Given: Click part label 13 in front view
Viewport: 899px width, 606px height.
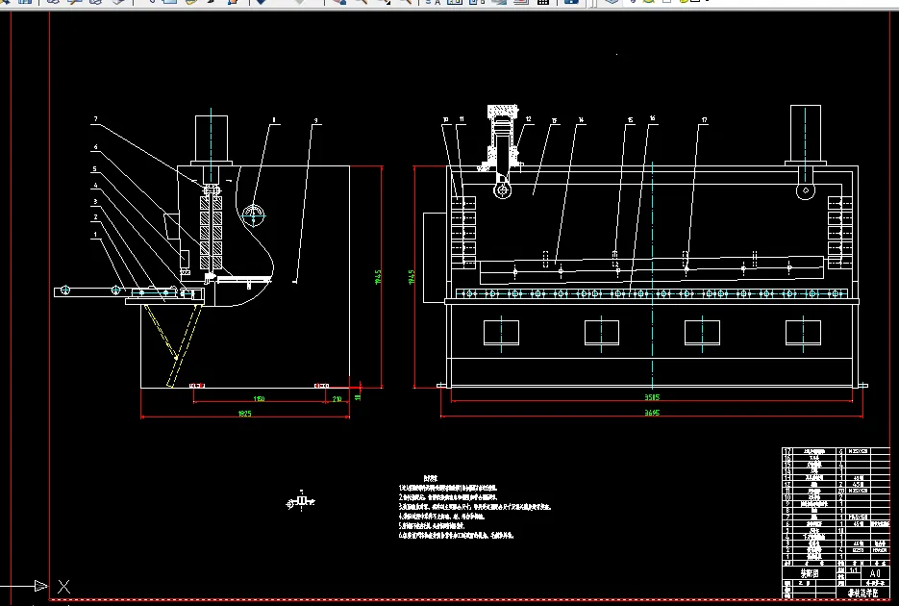Looking at the screenshot, I should [x=554, y=121].
